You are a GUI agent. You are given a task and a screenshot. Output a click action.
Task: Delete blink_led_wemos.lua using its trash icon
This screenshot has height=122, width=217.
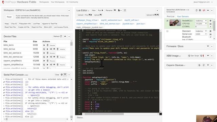(58, 57)
